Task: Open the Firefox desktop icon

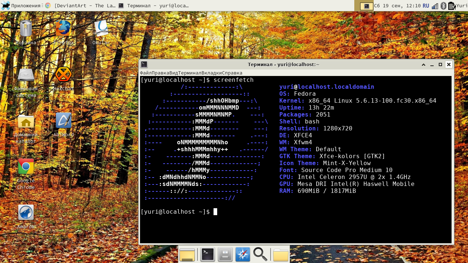Action: tap(63, 28)
